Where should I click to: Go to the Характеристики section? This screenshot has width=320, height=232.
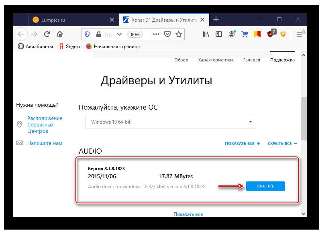pos(216,60)
